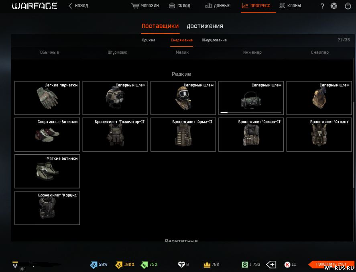Filter by the Инженер class tab
356x272 pixels.
[x=252, y=53]
